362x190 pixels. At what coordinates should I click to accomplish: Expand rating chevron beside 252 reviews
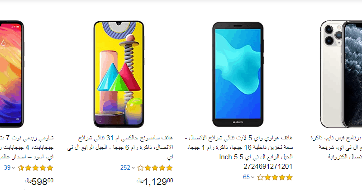(133, 168)
